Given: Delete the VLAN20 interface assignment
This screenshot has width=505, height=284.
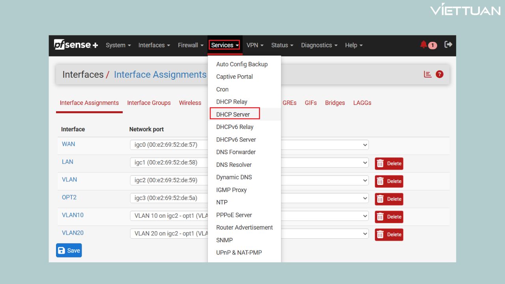Looking at the screenshot, I should [389, 235].
